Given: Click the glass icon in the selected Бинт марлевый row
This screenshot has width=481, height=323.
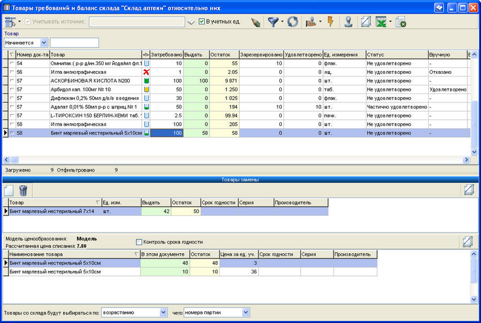Looking at the screenshot, I should point(146,133).
